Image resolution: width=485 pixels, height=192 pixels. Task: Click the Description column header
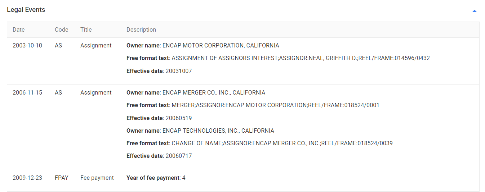tap(141, 30)
